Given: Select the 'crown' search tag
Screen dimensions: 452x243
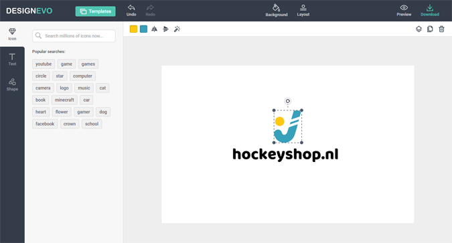Looking at the screenshot, I should (70, 124).
